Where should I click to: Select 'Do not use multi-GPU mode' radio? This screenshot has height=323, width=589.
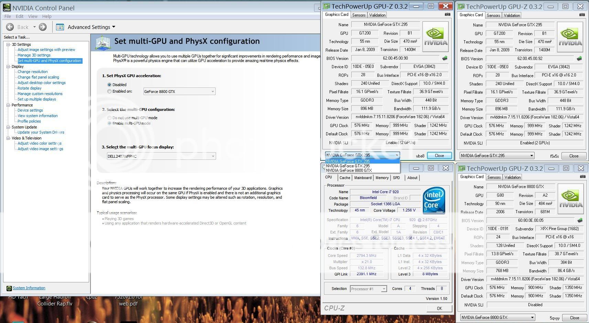[x=109, y=118]
